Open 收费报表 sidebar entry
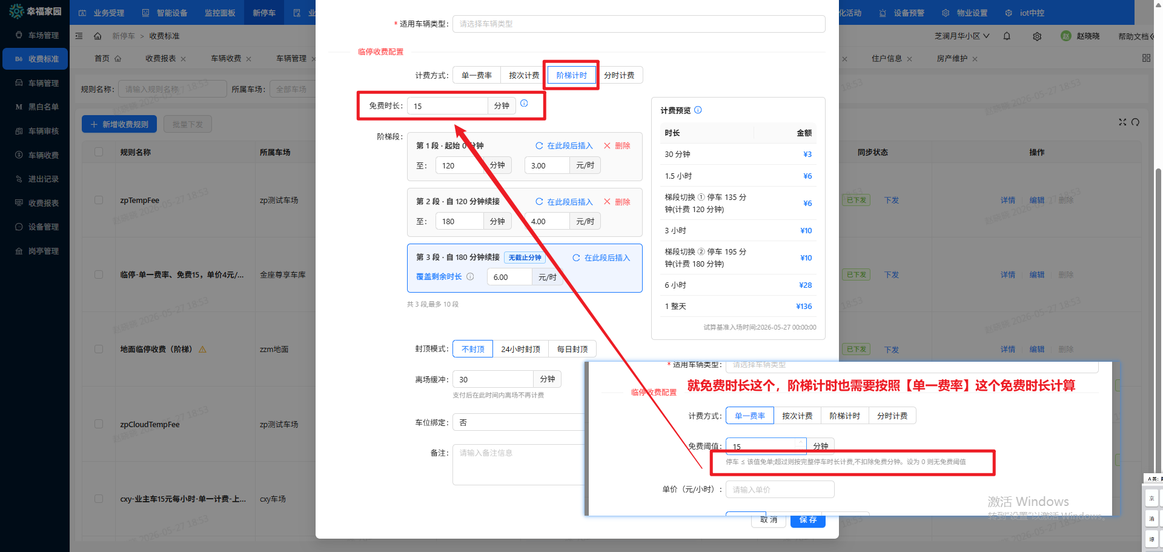Screen dimensions: 1163x552 click(x=36, y=203)
